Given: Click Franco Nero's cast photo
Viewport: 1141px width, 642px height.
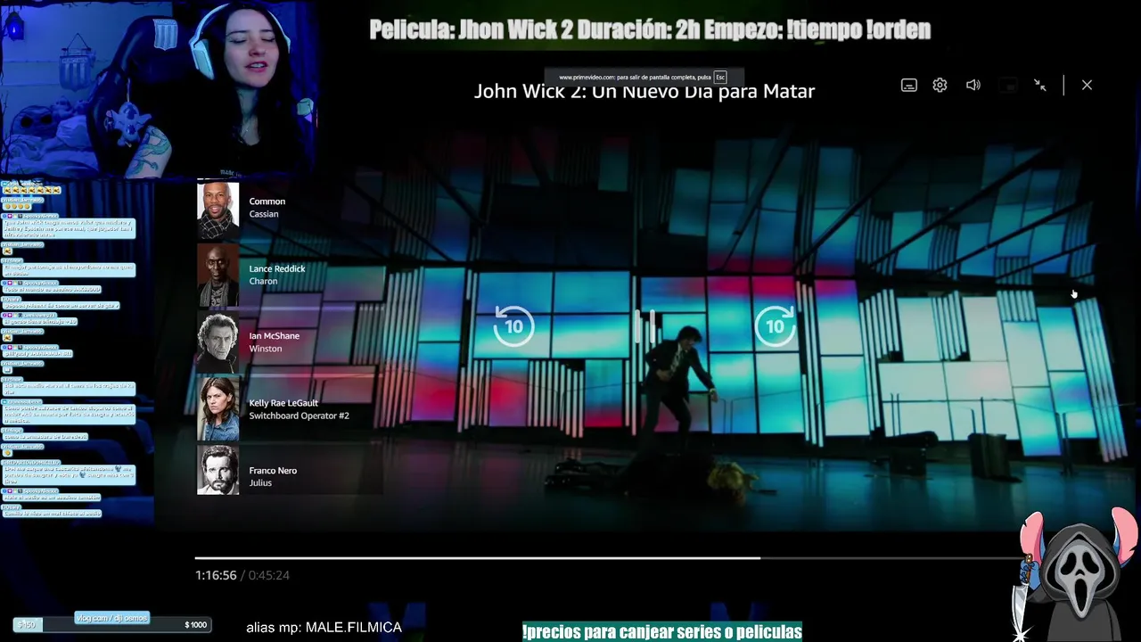Looking at the screenshot, I should (218, 470).
